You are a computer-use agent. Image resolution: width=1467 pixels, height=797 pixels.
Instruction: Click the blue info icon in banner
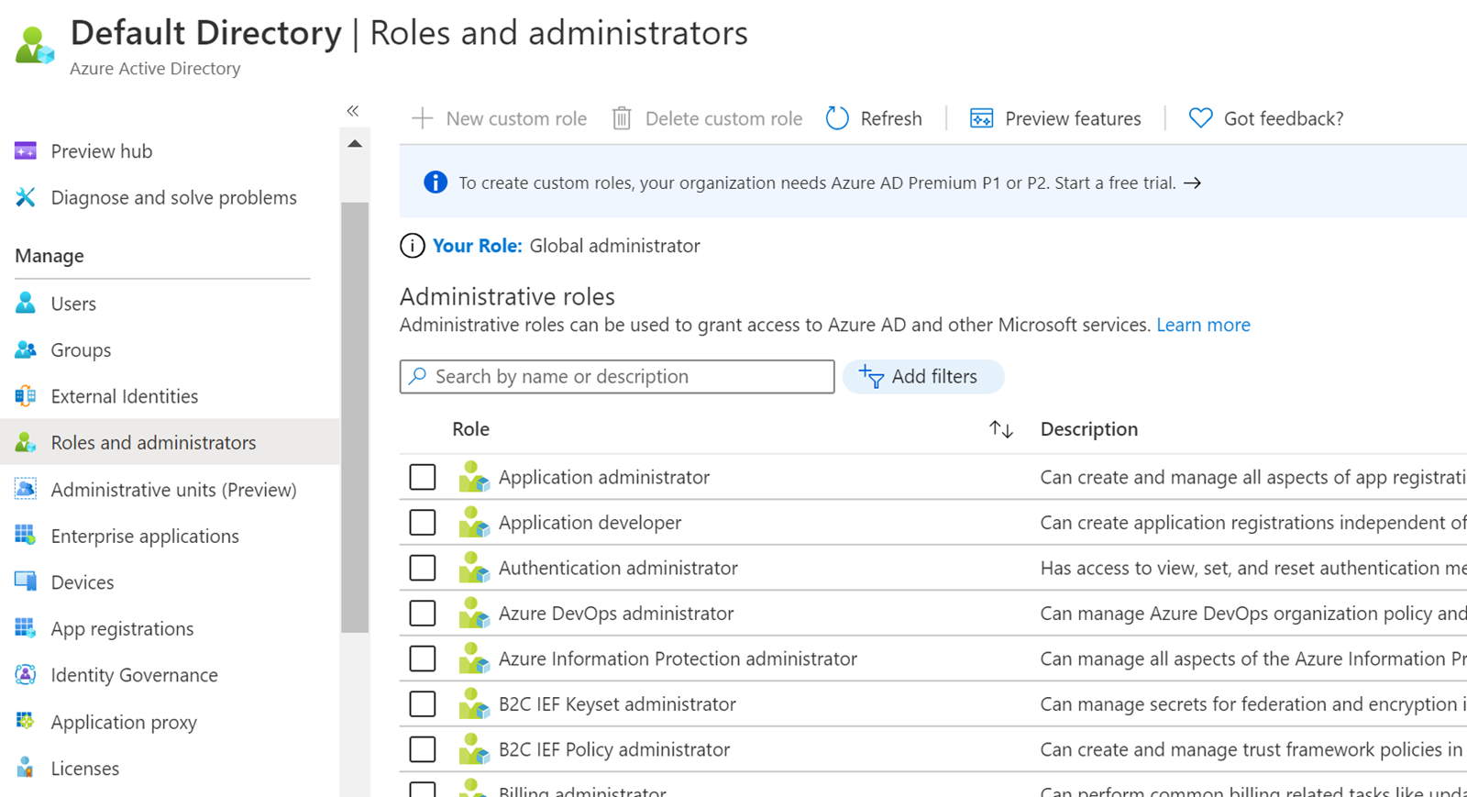[x=436, y=183]
